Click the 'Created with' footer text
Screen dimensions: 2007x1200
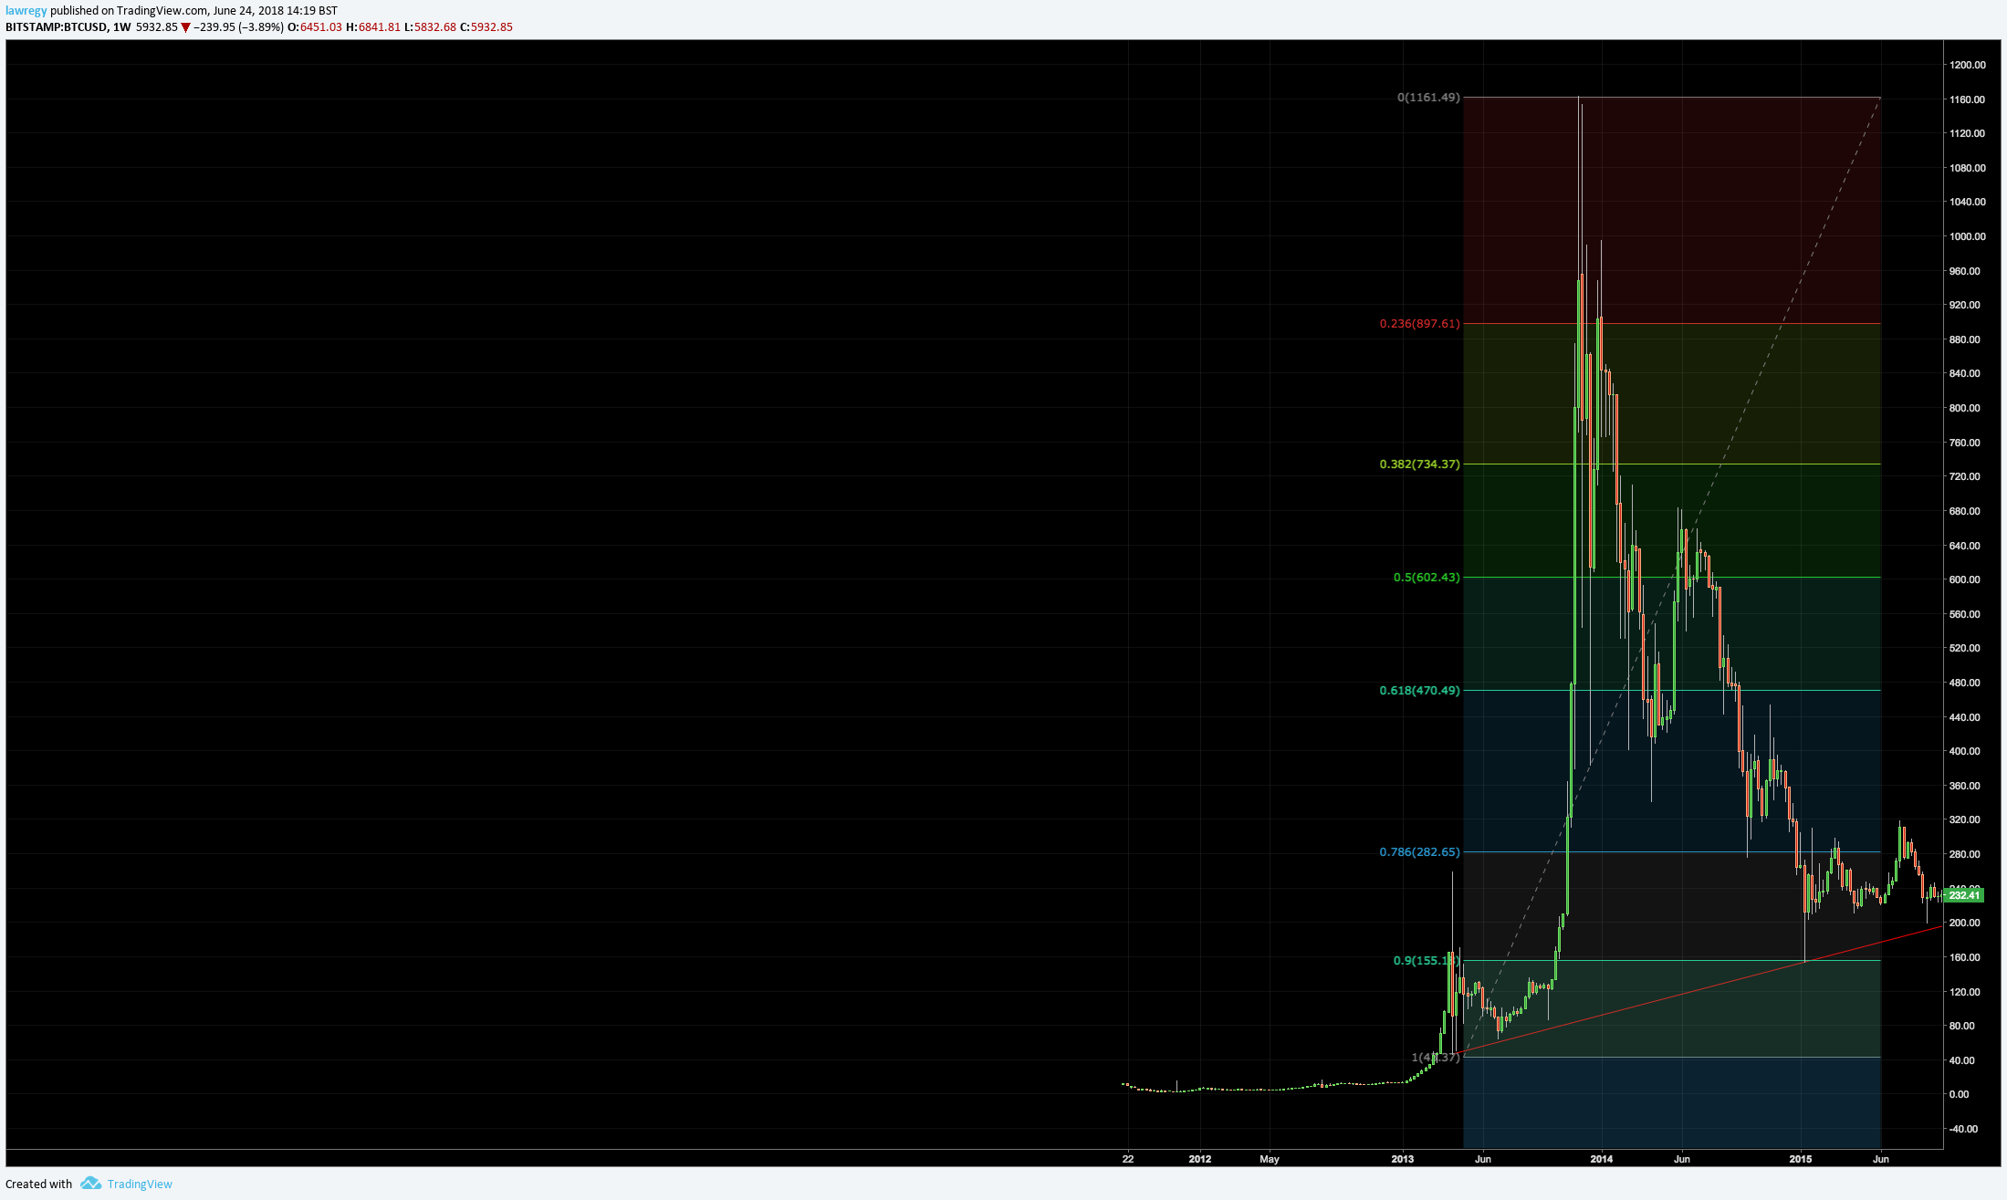38,1184
